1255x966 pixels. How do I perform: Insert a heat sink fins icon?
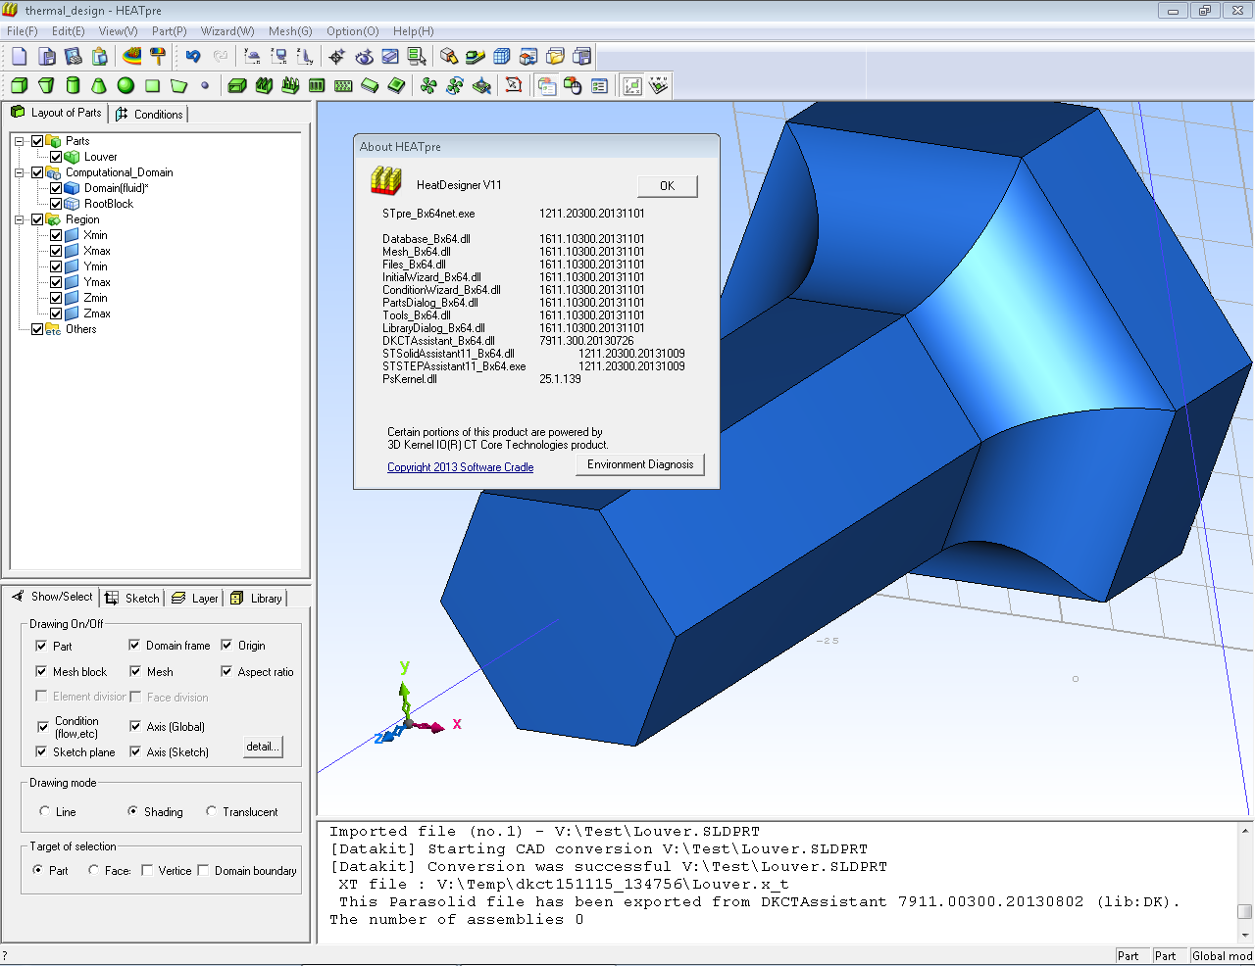coord(263,85)
